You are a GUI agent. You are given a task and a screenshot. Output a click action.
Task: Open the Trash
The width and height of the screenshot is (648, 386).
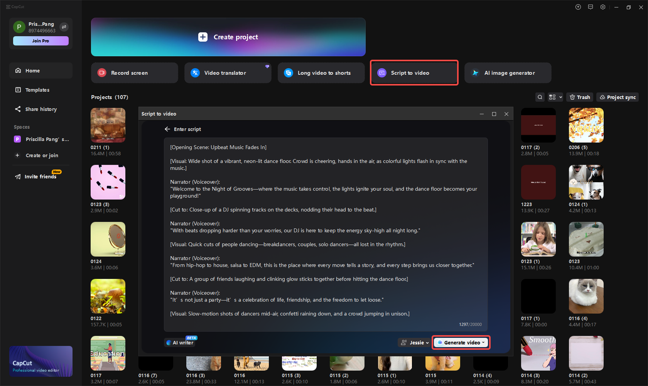pos(580,97)
